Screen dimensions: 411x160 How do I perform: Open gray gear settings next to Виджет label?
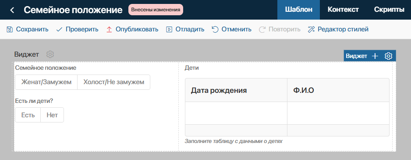[50, 54]
